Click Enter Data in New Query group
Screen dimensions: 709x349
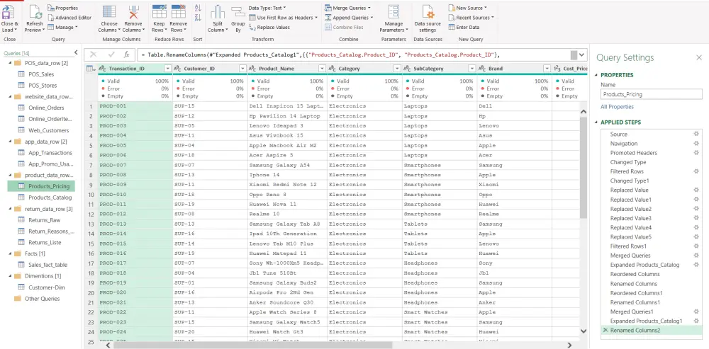[x=464, y=27]
